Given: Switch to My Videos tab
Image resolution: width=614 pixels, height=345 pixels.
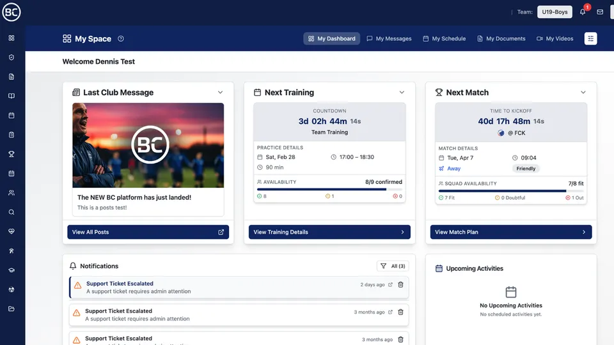Looking at the screenshot, I should click(555, 38).
